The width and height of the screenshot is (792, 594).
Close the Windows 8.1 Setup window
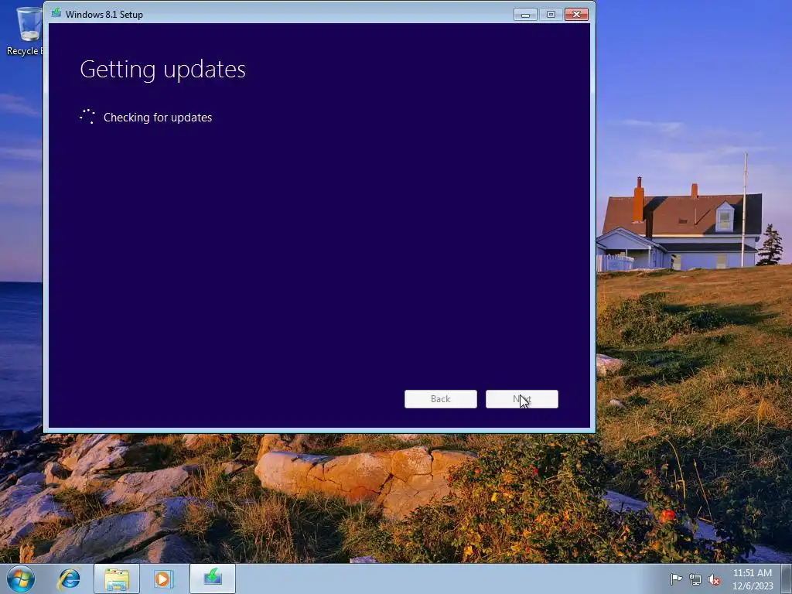(x=576, y=14)
